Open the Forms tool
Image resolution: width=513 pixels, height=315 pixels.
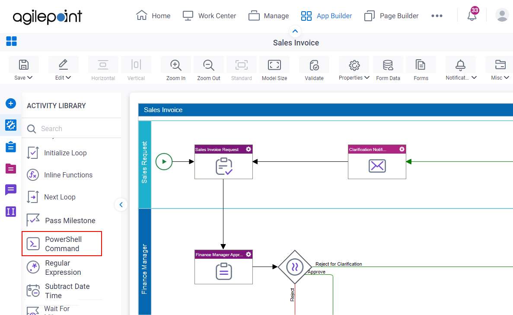tap(421, 68)
